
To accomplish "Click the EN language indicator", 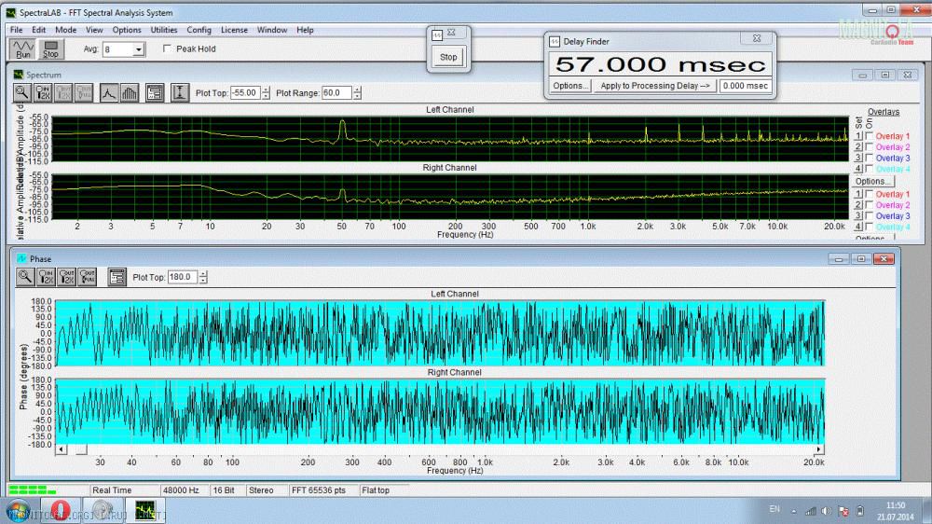I will 774,509.
